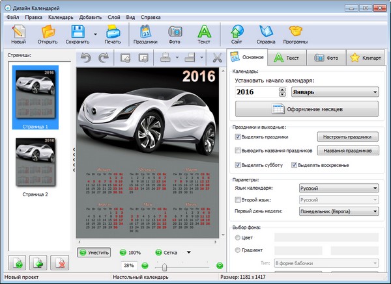Expand arrow next to Сохранить button

coord(95,34)
